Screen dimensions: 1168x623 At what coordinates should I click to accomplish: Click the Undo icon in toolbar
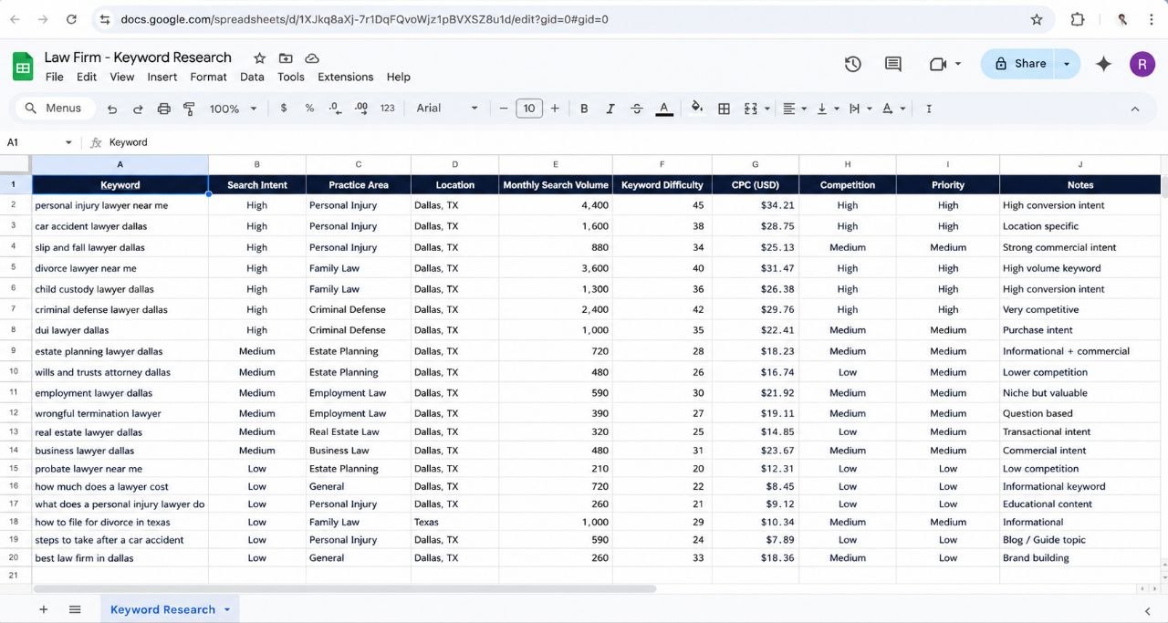coord(112,109)
